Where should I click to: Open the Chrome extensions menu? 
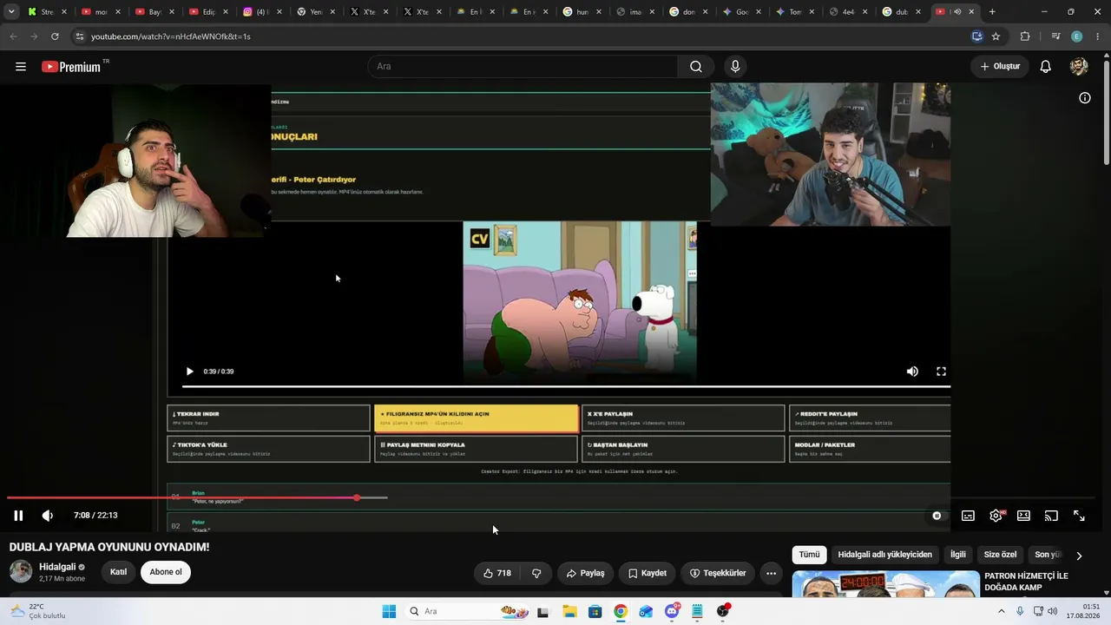(x=1025, y=36)
